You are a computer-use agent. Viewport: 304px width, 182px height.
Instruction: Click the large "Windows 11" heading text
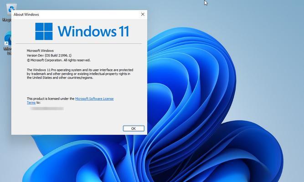coord(93,31)
